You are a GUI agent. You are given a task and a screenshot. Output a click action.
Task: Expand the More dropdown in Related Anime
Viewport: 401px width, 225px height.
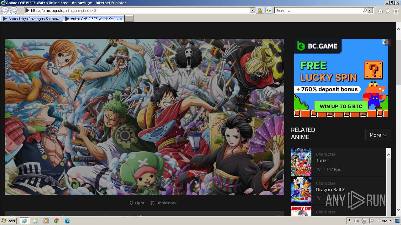point(378,135)
